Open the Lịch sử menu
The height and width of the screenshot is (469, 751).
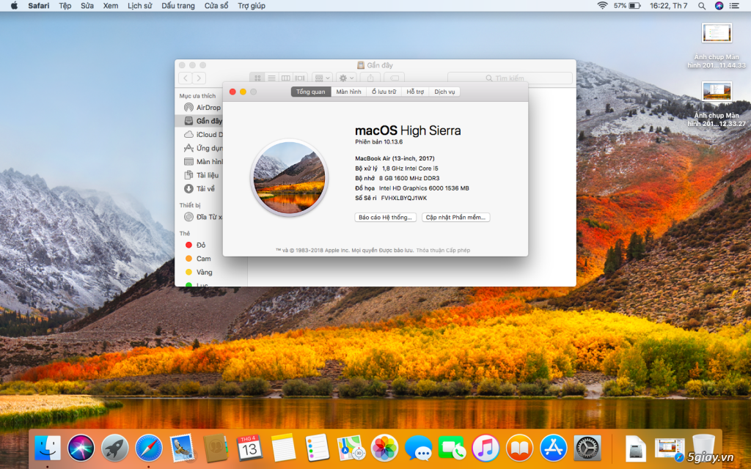pyautogui.click(x=140, y=6)
